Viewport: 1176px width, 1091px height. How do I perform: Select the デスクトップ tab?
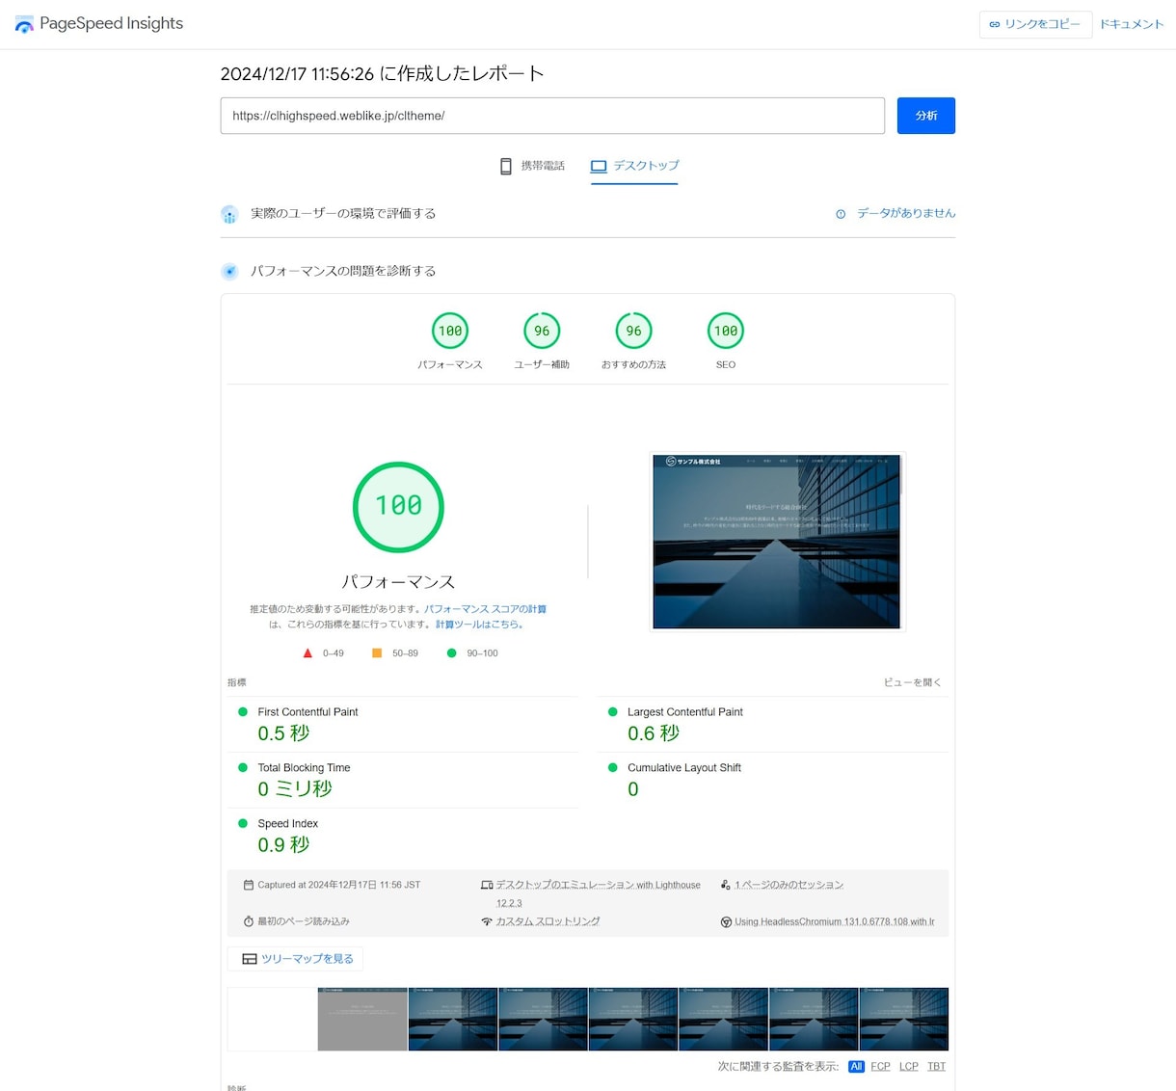(634, 166)
